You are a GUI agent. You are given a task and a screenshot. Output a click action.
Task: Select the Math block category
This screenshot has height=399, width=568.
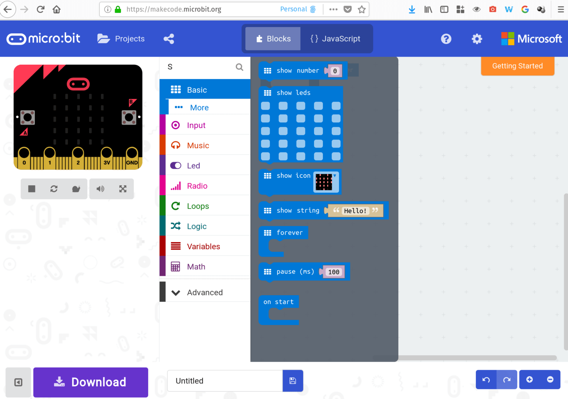click(x=196, y=266)
